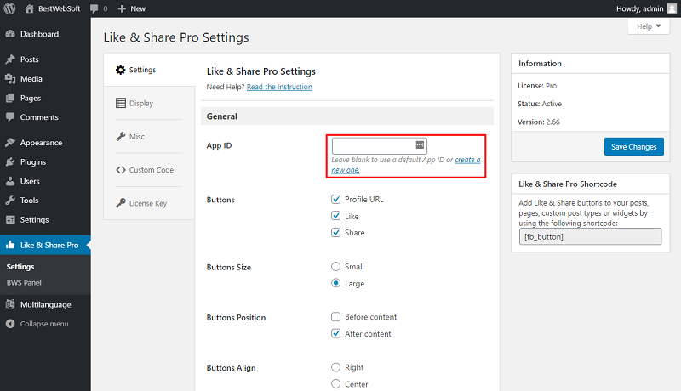
Task: Click the autofill icon inside App ID field
Action: coord(420,145)
